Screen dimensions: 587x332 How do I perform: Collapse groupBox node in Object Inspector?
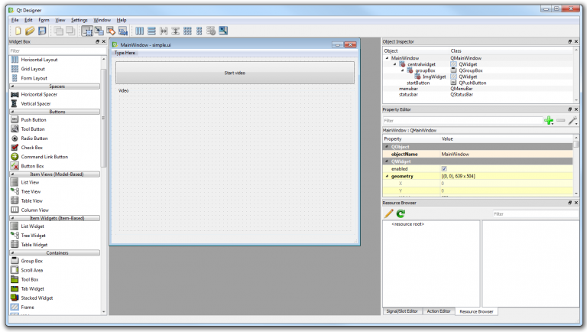tap(403, 70)
